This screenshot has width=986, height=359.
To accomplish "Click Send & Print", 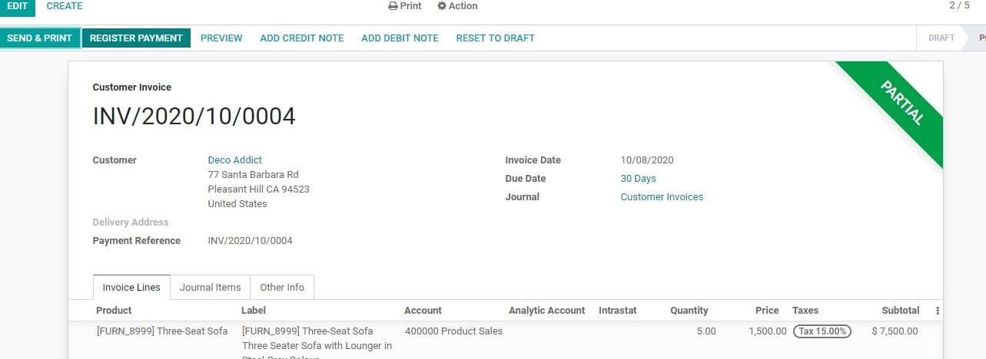I will click(x=40, y=38).
